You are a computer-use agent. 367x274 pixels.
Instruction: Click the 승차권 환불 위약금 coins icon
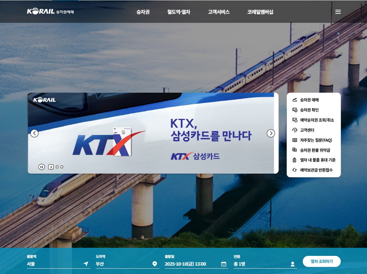click(x=295, y=150)
